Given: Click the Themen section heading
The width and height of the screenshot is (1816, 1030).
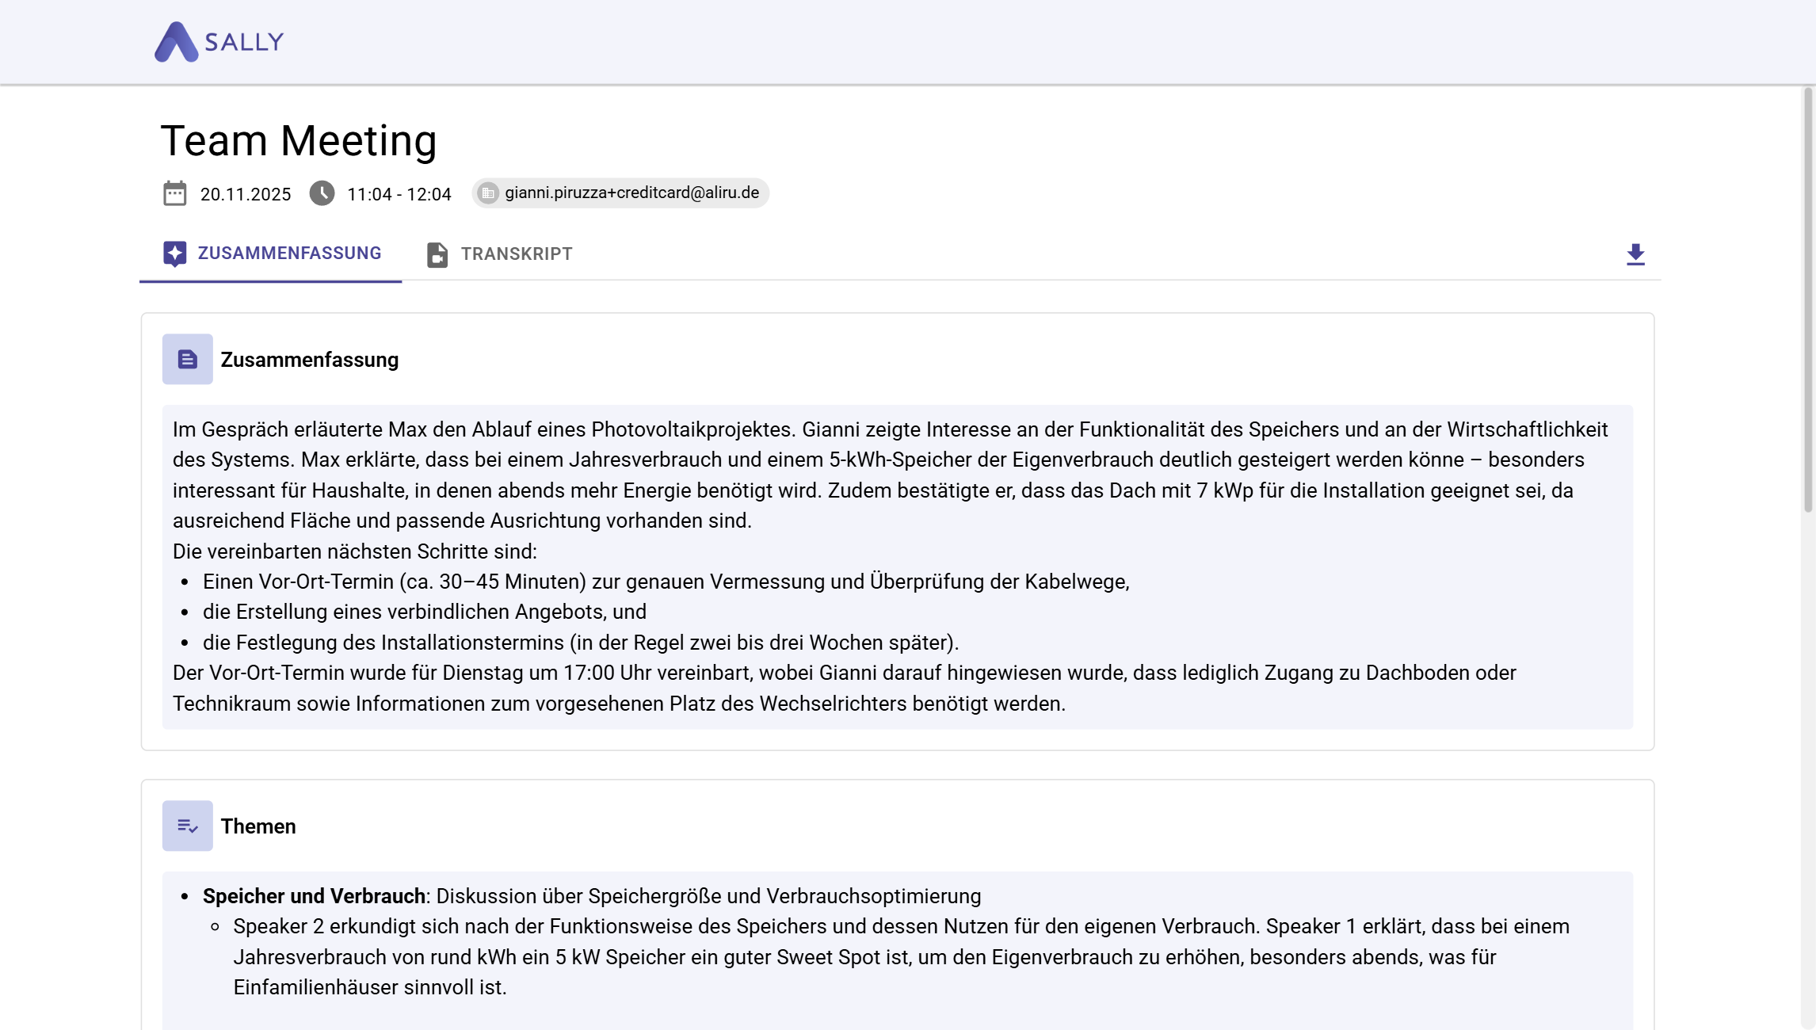Looking at the screenshot, I should coord(258,826).
